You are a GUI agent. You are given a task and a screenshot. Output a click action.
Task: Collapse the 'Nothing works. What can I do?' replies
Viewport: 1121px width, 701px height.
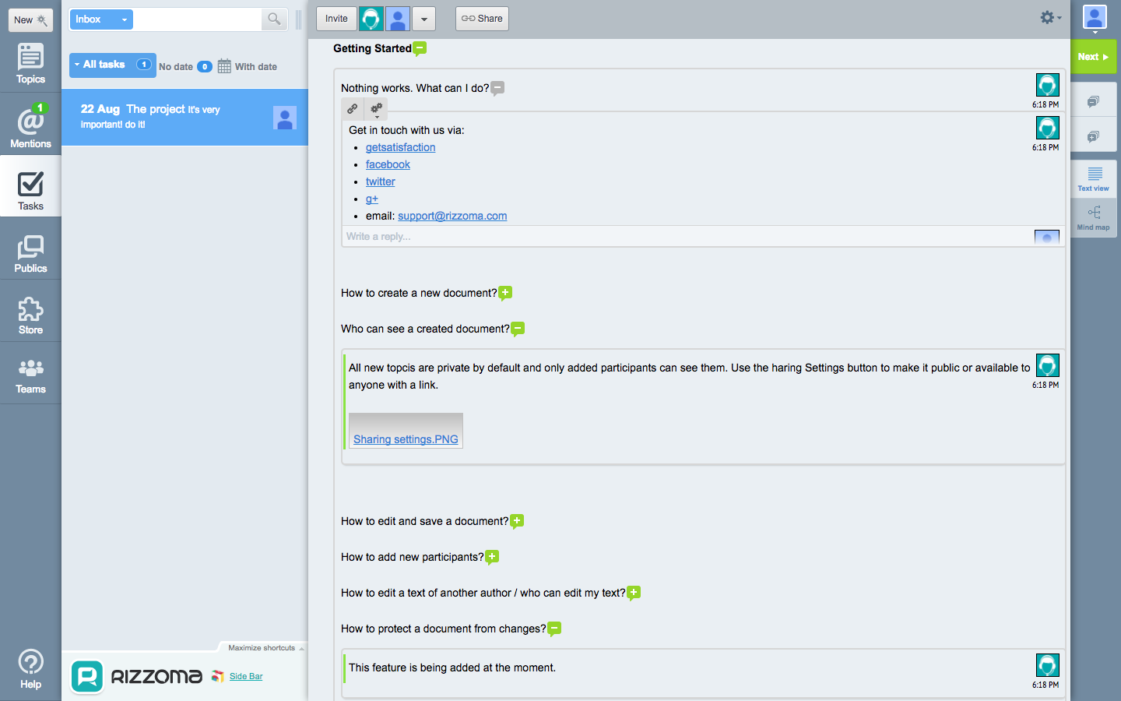[x=497, y=88]
